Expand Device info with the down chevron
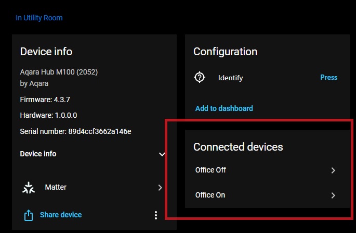Image resolution: width=356 pixels, height=234 pixels. pos(162,154)
